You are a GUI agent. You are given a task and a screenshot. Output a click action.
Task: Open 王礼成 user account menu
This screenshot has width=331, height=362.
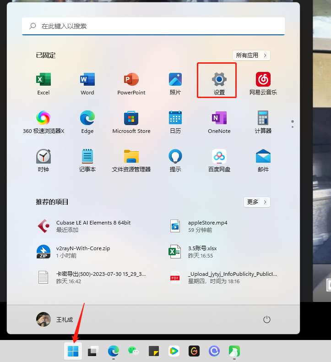click(x=55, y=319)
